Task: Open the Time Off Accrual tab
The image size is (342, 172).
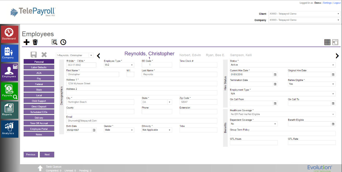Action: [39, 123]
